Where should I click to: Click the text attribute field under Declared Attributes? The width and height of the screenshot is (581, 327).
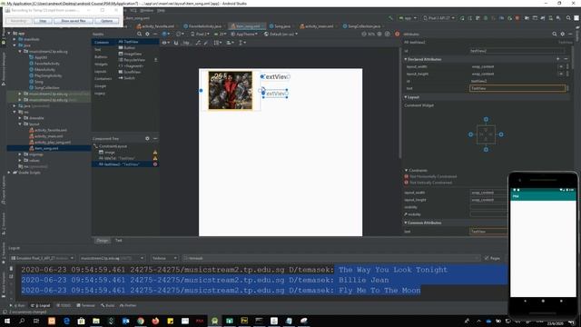(517, 88)
